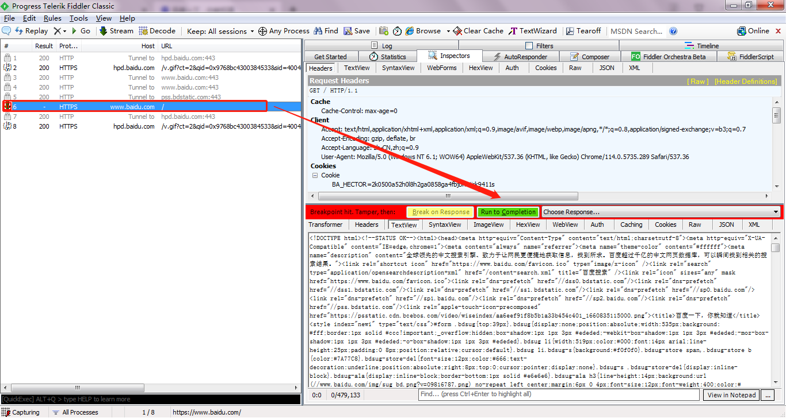786x418 pixels.
Task: Click the Break on Response button
Action: coord(440,212)
